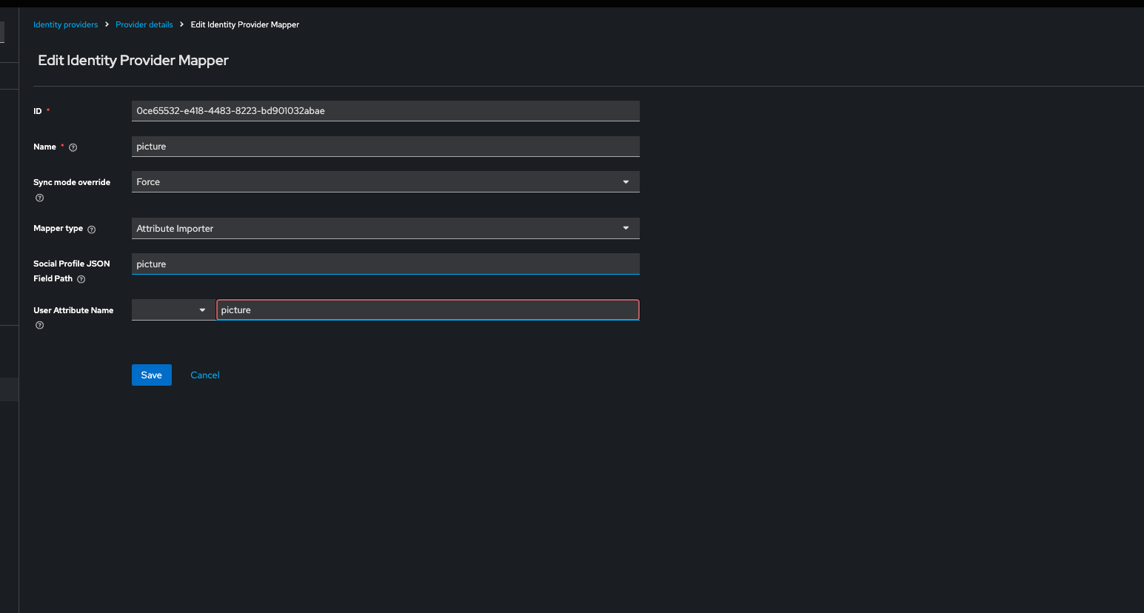Show help for Mapper type
1144x613 pixels.
[x=92, y=230]
